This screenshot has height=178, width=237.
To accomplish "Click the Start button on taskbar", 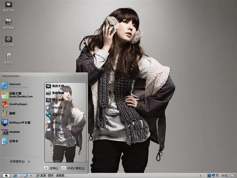I will (6, 175).
